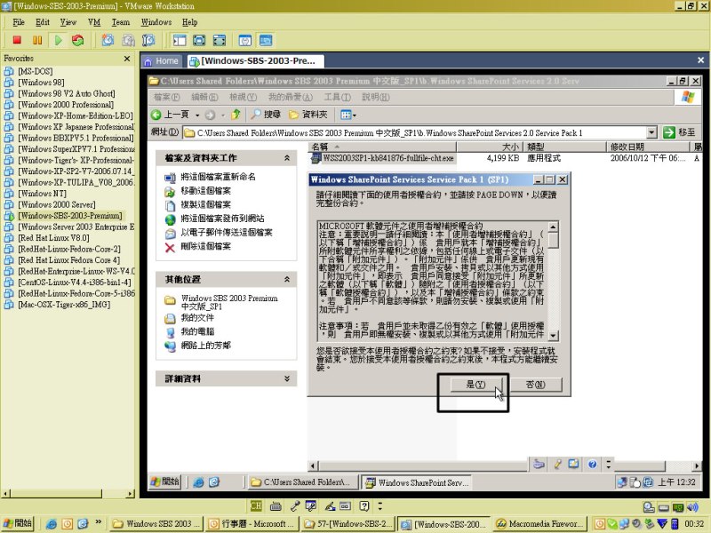Expand the 詳細資料 section
Screen dimensions: 711x533
point(286,378)
